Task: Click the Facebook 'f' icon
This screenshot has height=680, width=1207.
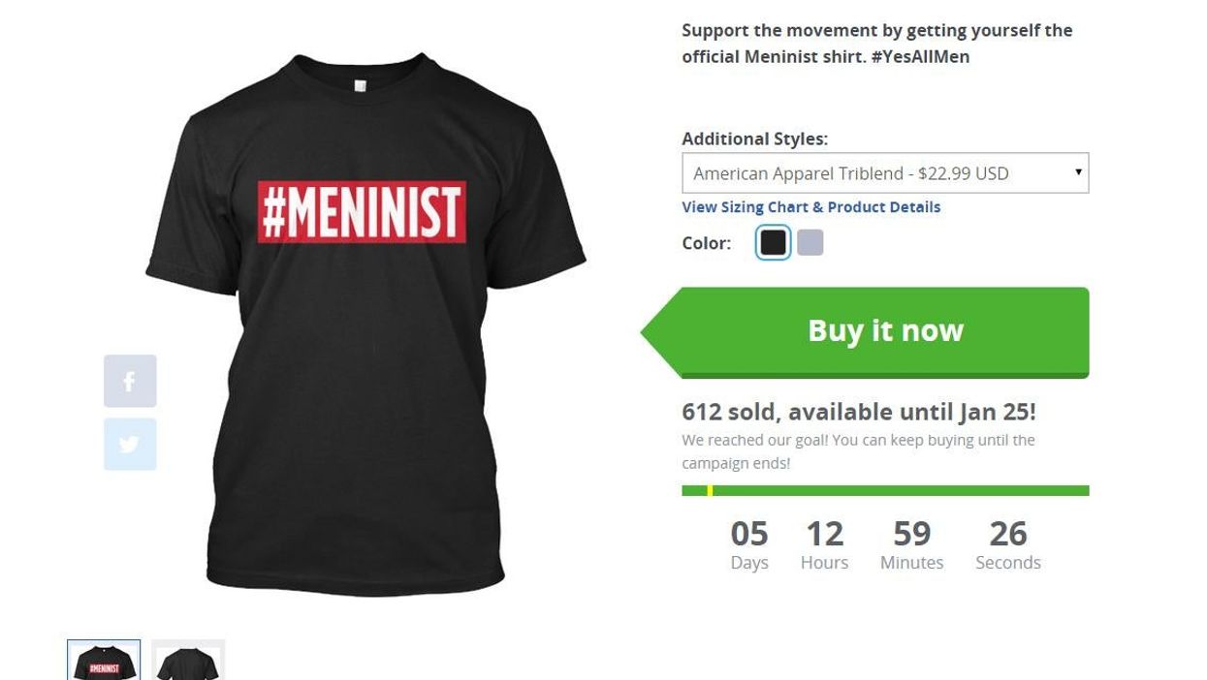Action: tap(130, 381)
